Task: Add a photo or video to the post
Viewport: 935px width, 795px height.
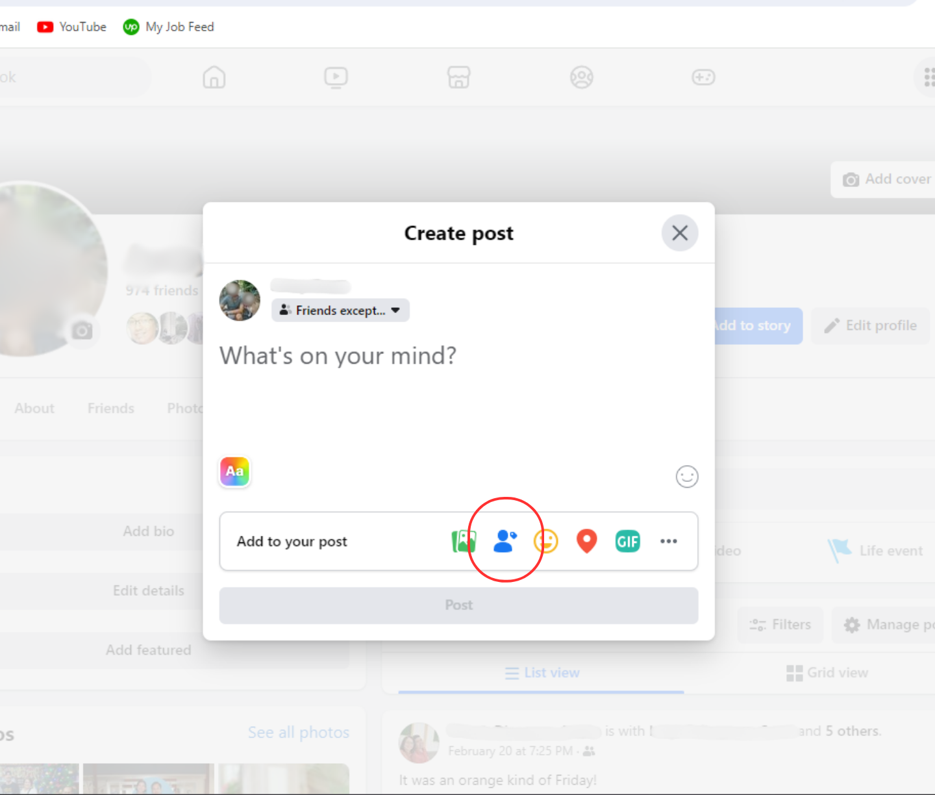Action: pyautogui.click(x=464, y=541)
